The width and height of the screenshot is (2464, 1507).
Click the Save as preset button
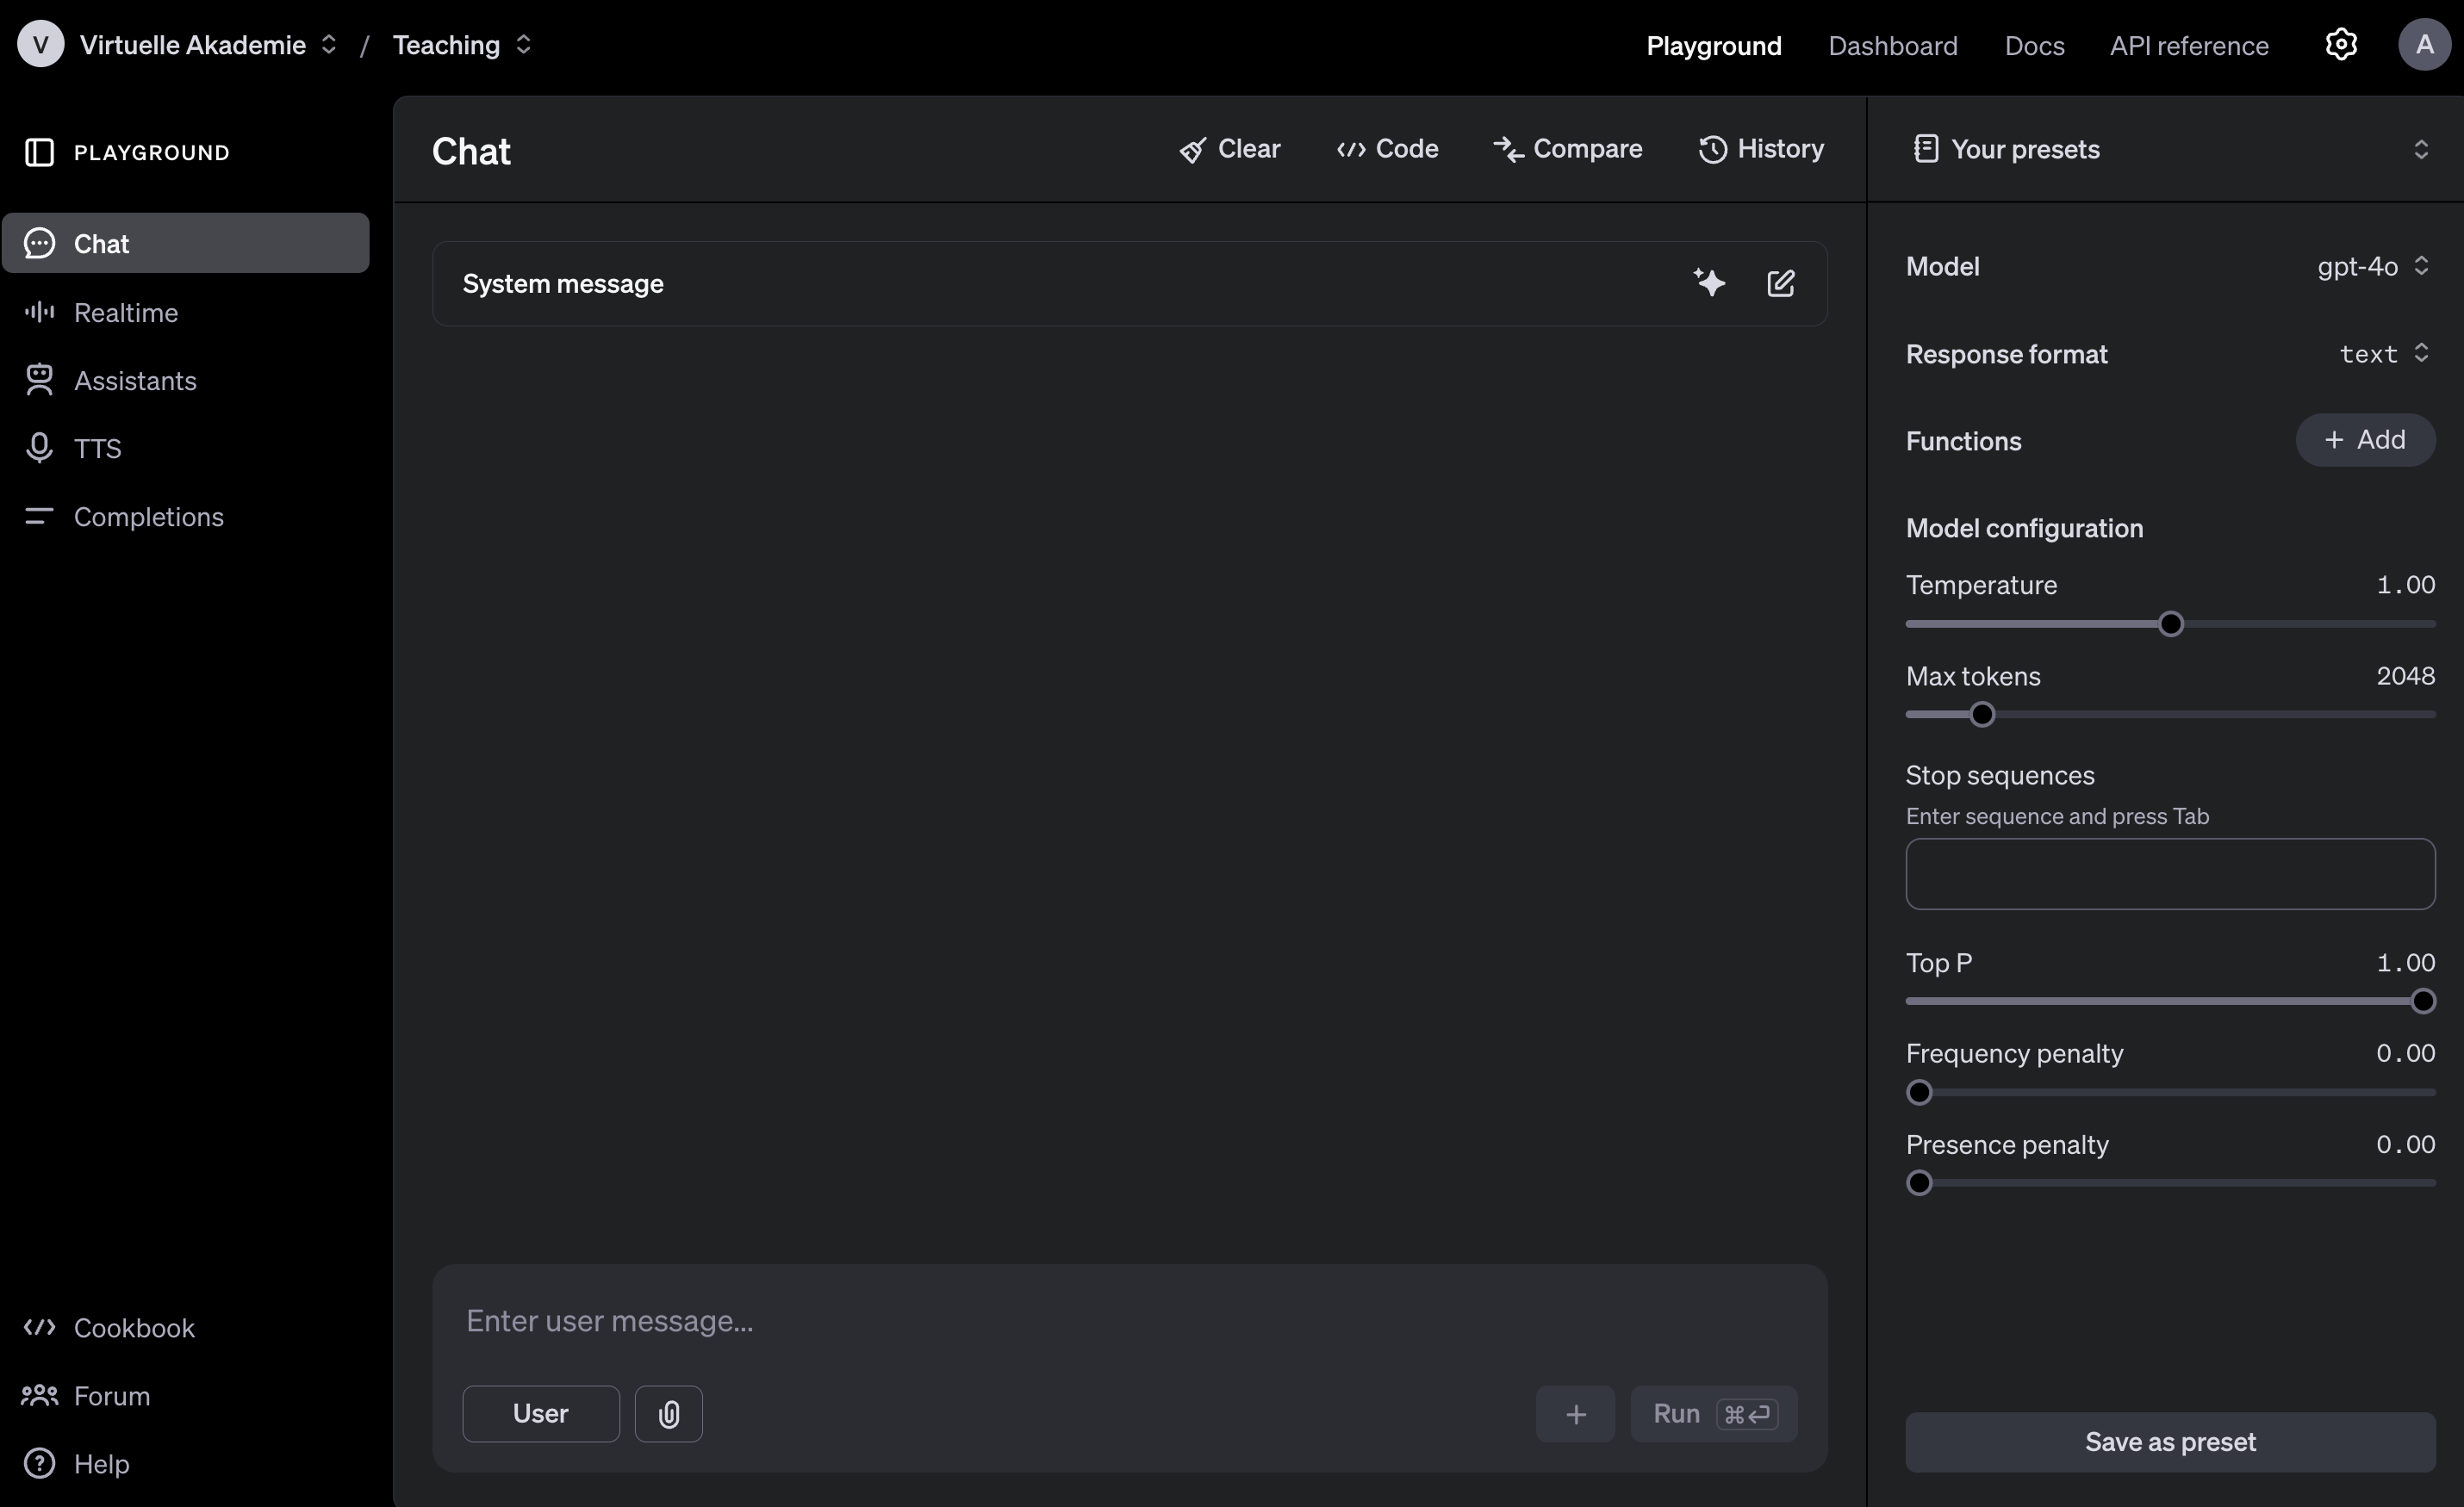[2169, 1441]
